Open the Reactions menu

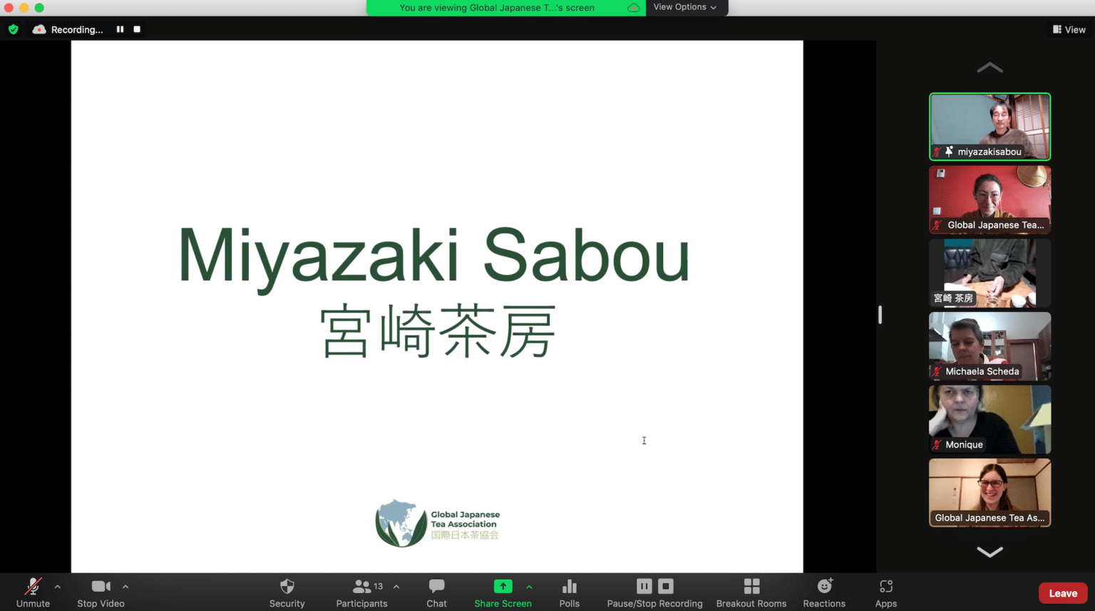tap(824, 592)
